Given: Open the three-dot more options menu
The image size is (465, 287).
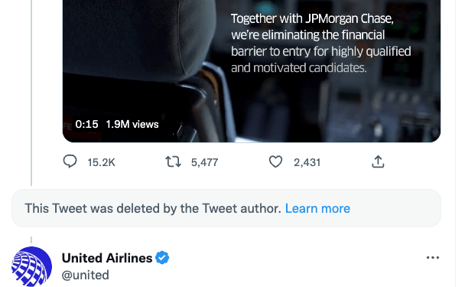Looking at the screenshot, I should pyautogui.click(x=433, y=258).
